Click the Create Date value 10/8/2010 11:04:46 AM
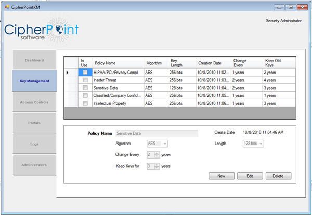The width and height of the screenshot is (312, 215). pyautogui.click(x=263, y=132)
